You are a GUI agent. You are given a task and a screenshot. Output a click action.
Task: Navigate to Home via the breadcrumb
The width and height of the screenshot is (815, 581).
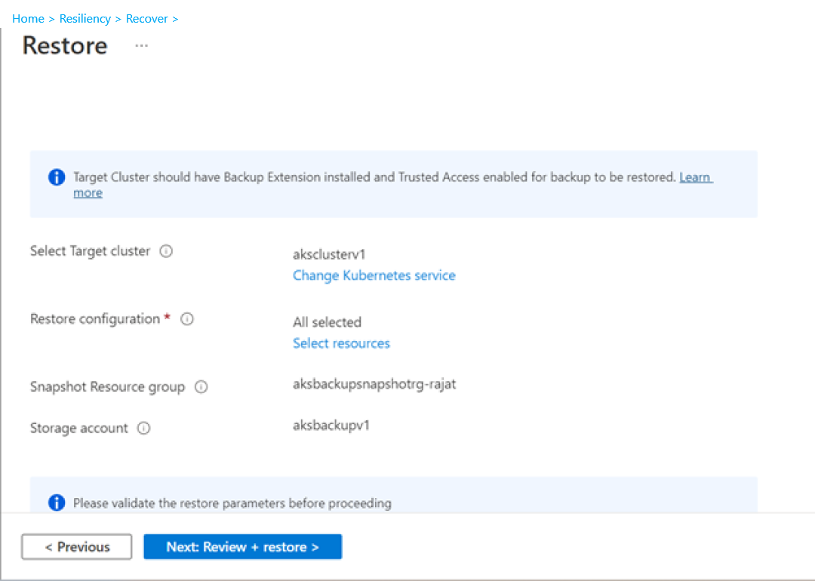(28, 18)
